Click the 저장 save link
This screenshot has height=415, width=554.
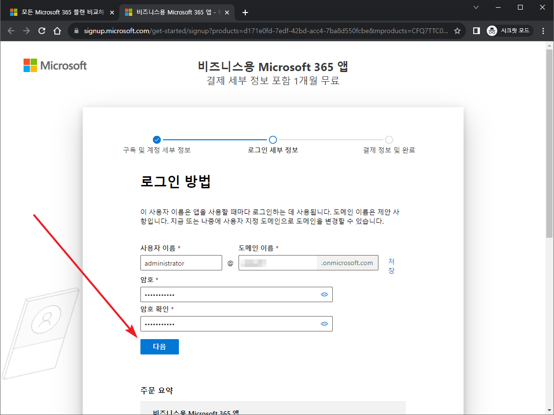[391, 266]
